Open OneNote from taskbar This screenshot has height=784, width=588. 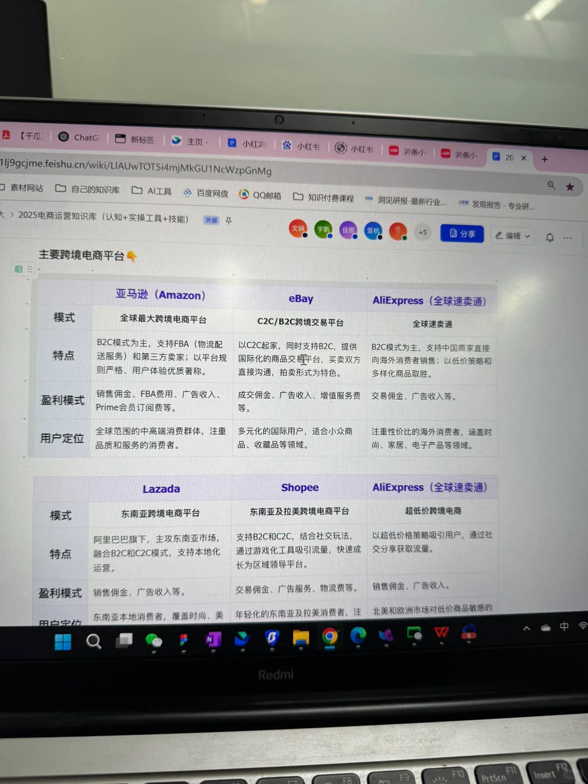pyautogui.click(x=213, y=639)
